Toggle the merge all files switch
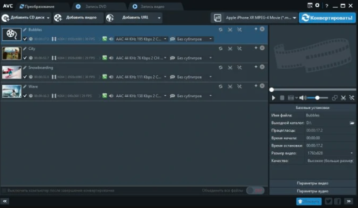358x208 pixels. click(255, 191)
